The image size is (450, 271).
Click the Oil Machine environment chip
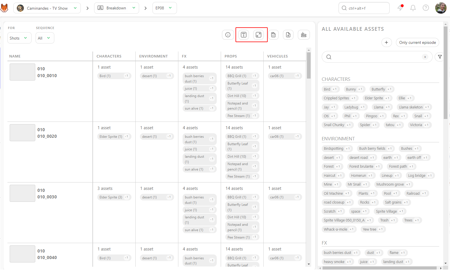point(337,193)
